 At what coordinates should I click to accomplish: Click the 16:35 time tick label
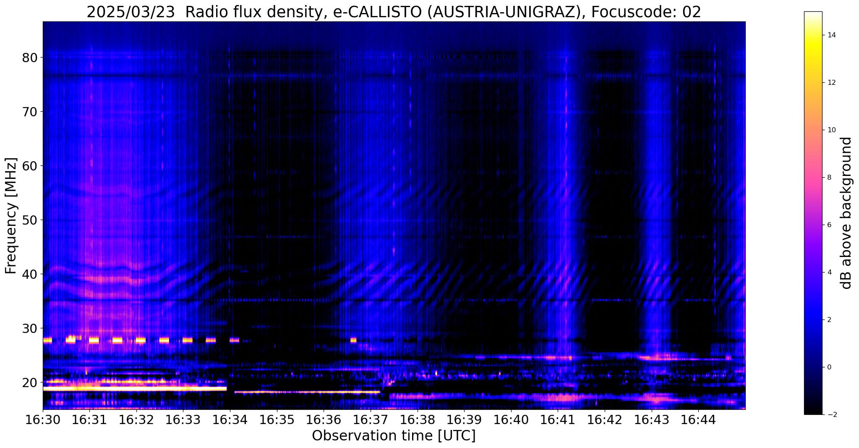point(277,420)
